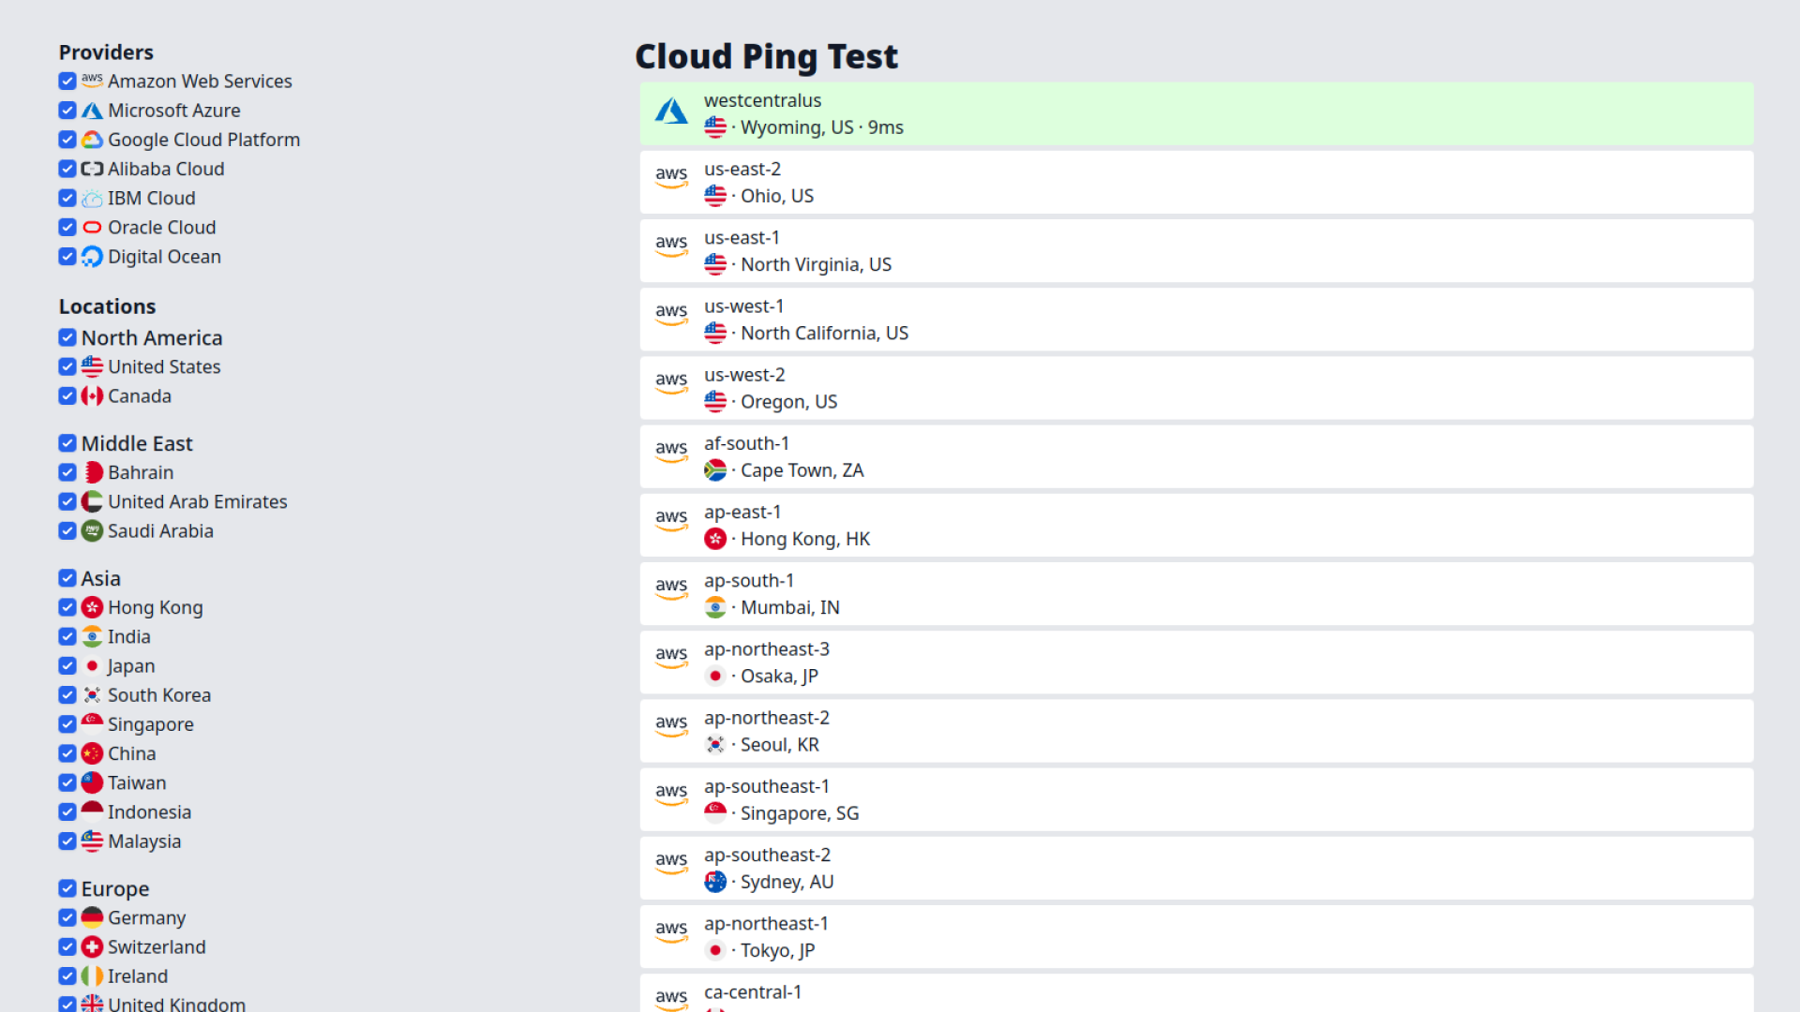Click the Australia flag in ap-southeast-2 row
Image resolution: width=1800 pixels, height=1012 pixels.
click(x=715, y=882)
